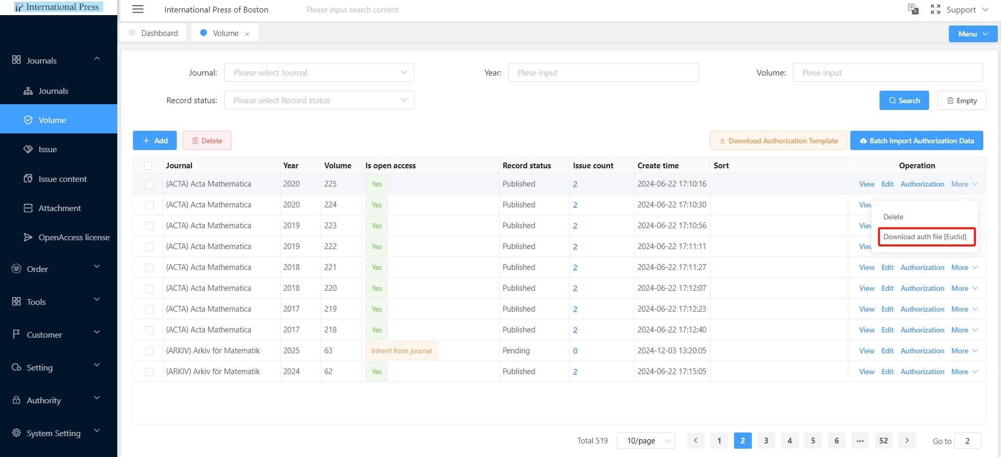Click Batch Import Authorization Data
1001x457 pixels.
tap(917, 141)
